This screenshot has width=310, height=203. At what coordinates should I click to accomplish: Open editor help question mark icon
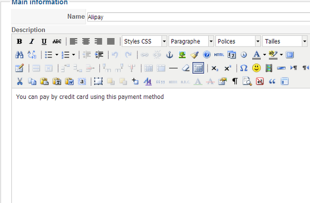coord(207,54)
